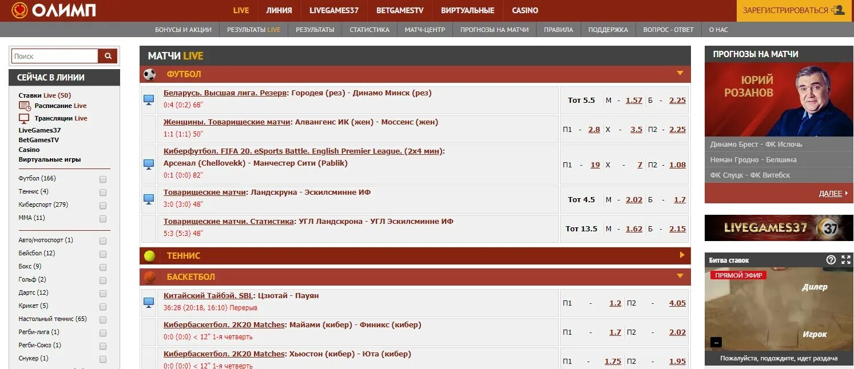Screen dimensions: 854x369
Task: Click the monitor icon next to Трансляции Live
Action: [24, 118]
